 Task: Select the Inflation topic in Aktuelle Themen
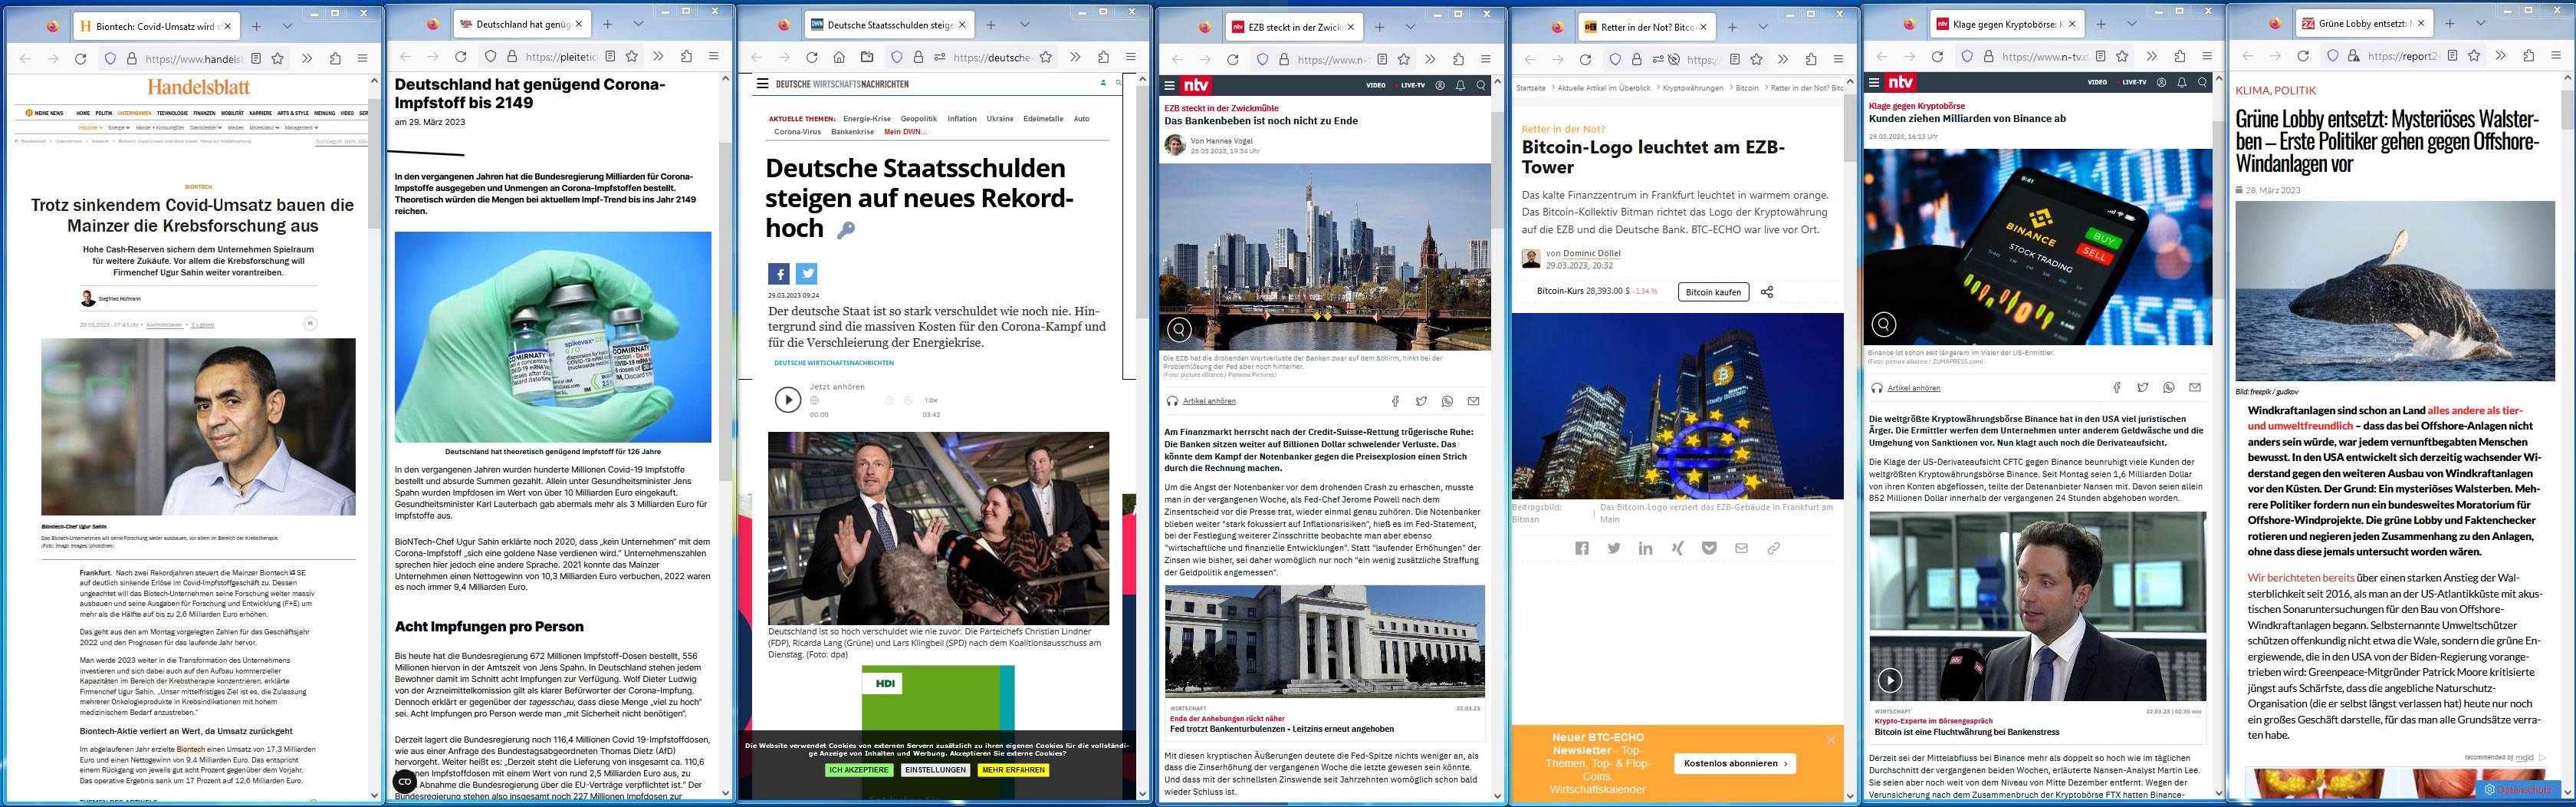pyautogui.click(x=961, y=119)
